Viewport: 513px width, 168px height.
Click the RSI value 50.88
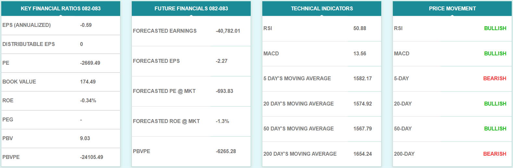click(360, 28)
